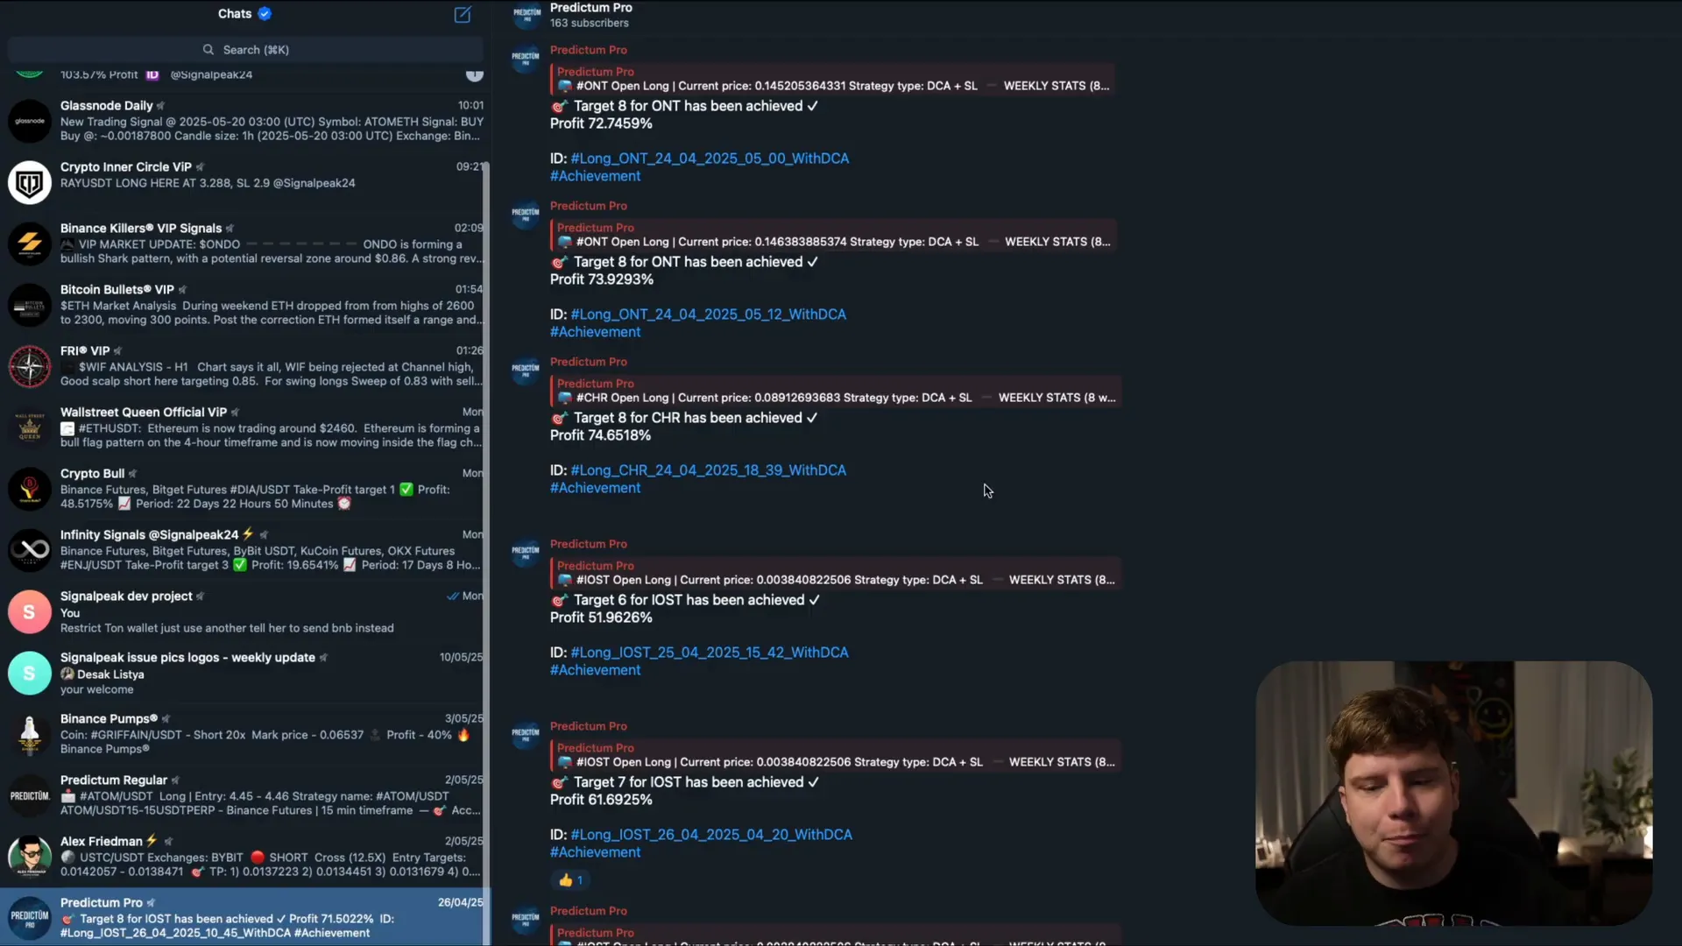Image resolution: width=1682 pixels, height=946 pixels.
Task: Select Bitcoin Bullets VIP $ETH Market Analysis
Action: [272, 313]
